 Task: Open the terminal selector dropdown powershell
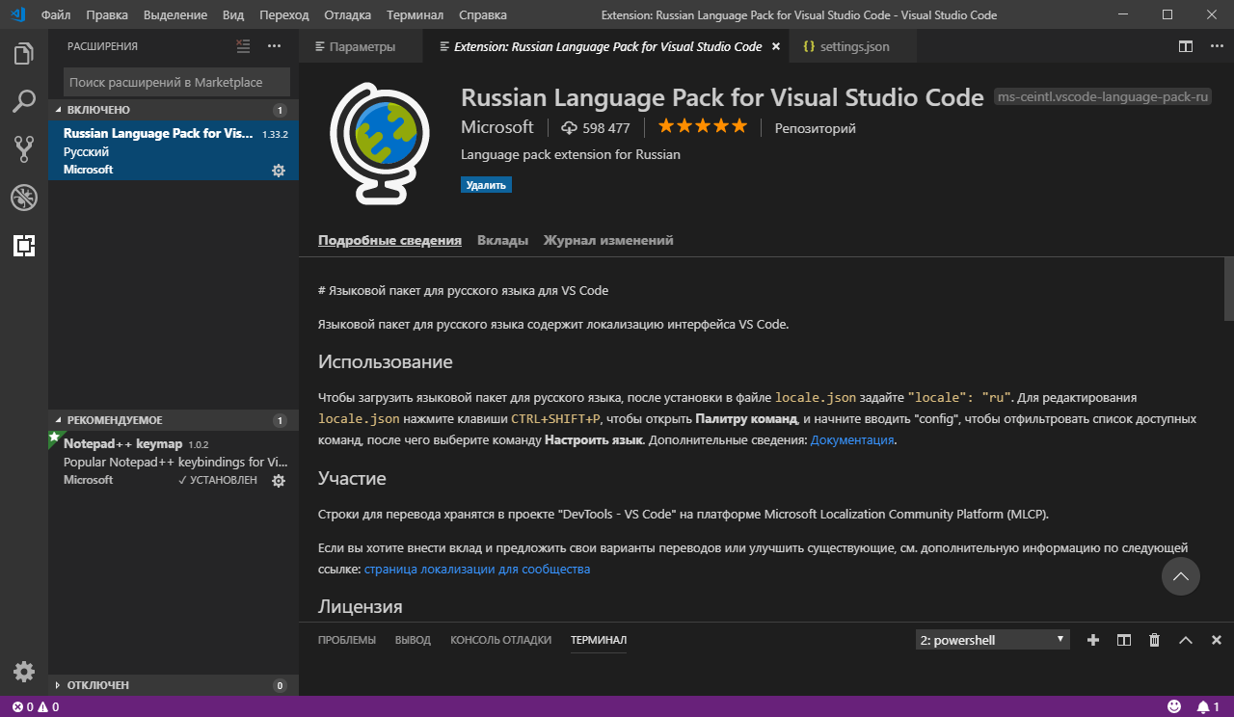pos(992,640)
